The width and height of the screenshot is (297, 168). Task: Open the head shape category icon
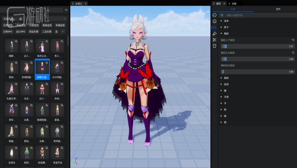click(214, 15)
